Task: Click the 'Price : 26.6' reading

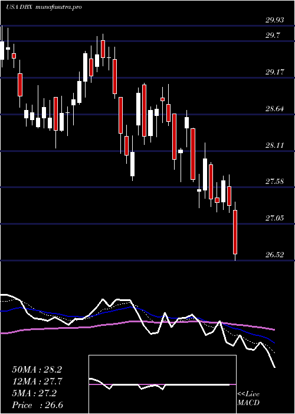Action: tap(38, 405)
